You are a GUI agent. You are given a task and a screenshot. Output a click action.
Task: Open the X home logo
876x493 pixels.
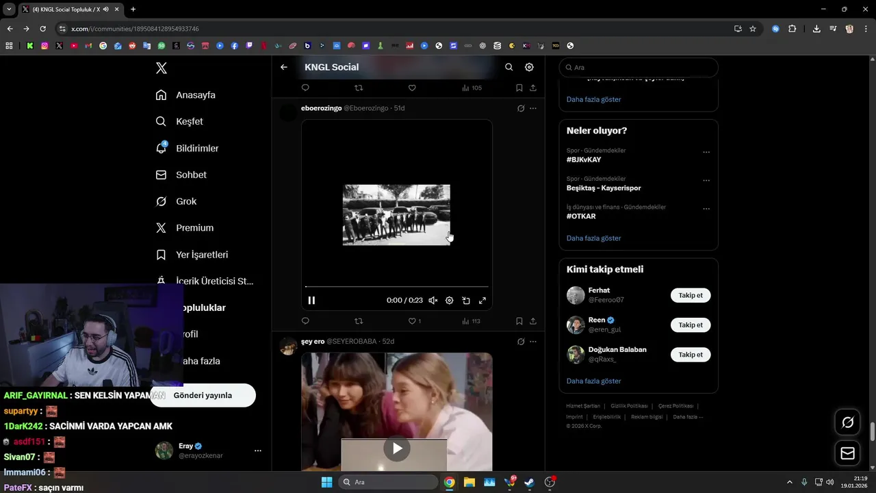click(162, 68)
